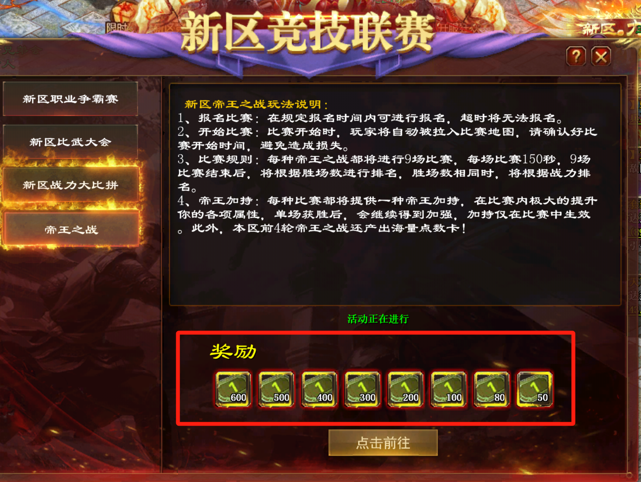Click the 80 point card reward icon
The width and height of the screenshot is (641, 482).
click(492, 389)
